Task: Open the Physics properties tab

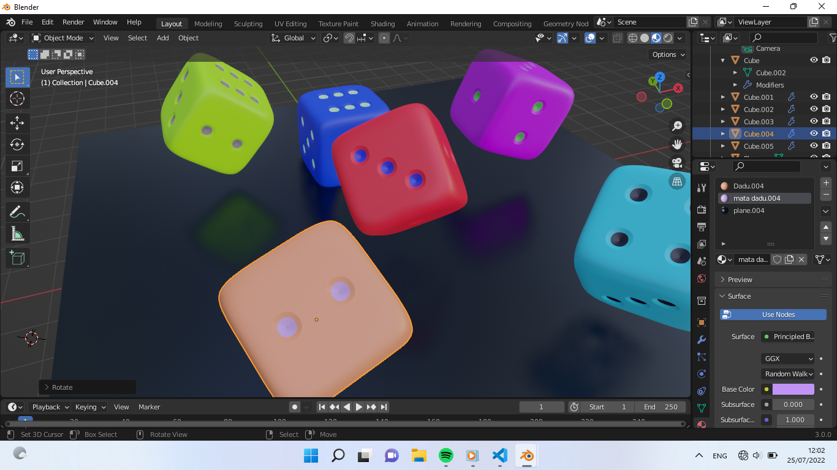Action: coord(702,374)
